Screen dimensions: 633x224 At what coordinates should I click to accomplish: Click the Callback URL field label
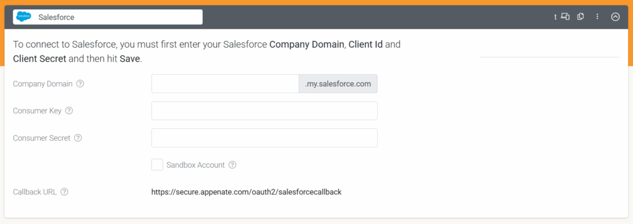35,192
